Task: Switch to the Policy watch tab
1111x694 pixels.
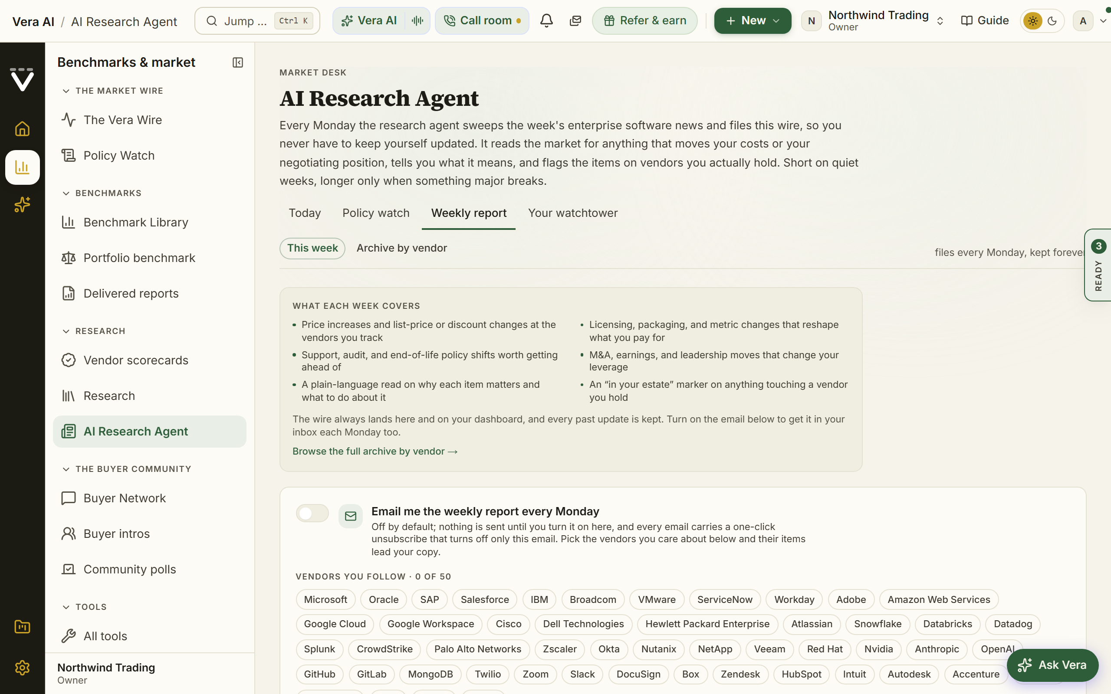Action: pyautogui.click(x=375, y=213)
